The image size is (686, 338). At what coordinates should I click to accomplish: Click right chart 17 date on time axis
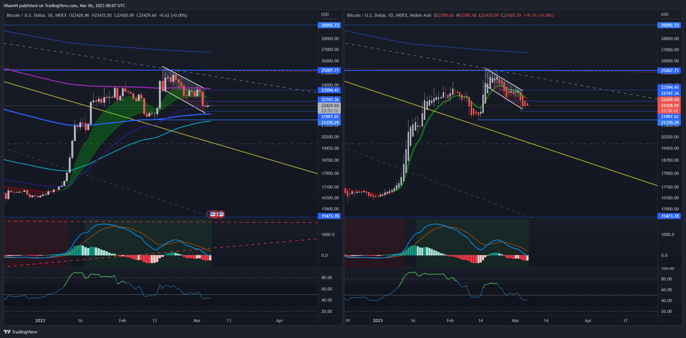626,321
